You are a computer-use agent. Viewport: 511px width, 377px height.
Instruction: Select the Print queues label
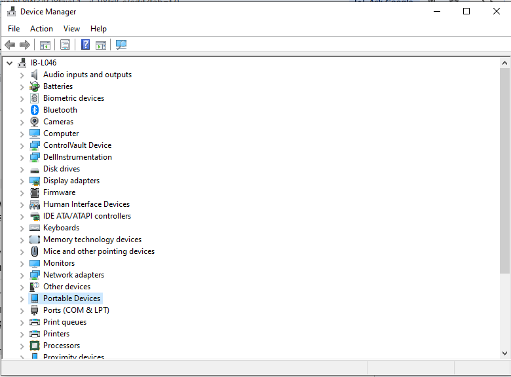[x=65, y=322]
